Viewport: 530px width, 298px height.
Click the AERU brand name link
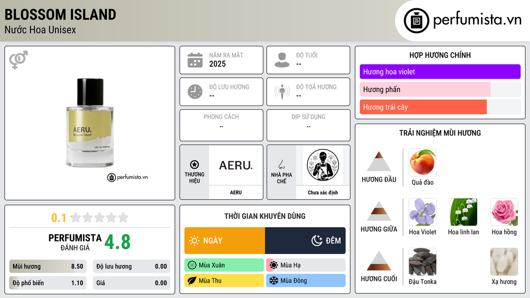coord(235,192)
